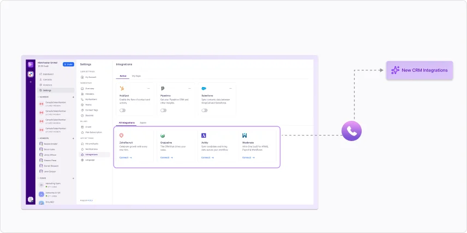This screenshot has width=467, height=233.
Task: Click the Analytics icon in left navigation
Action: [x=41, y=85]
